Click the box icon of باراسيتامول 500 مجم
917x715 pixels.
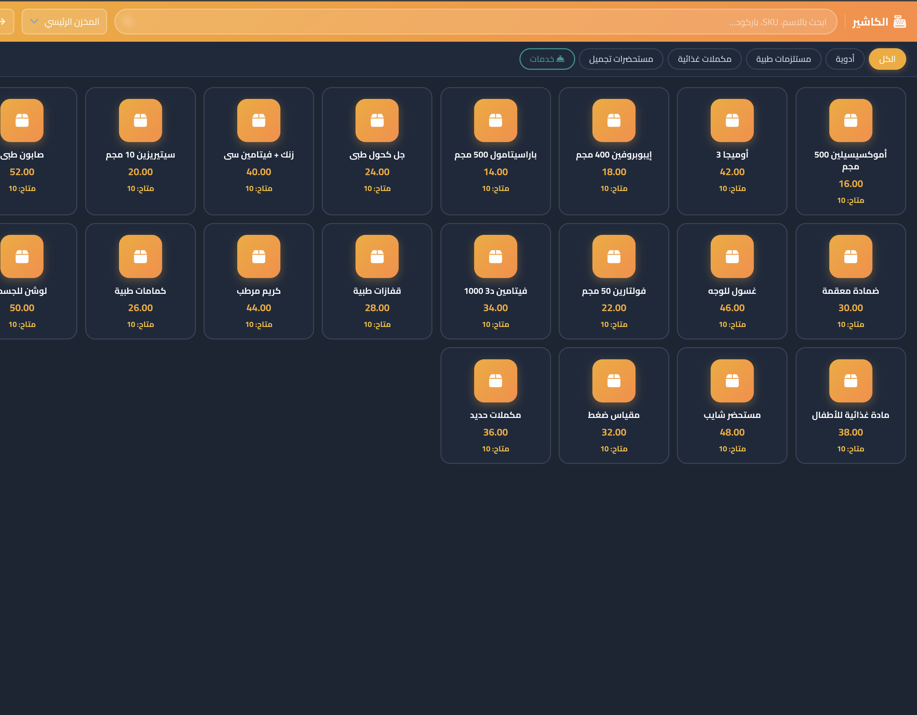[495, 120]
